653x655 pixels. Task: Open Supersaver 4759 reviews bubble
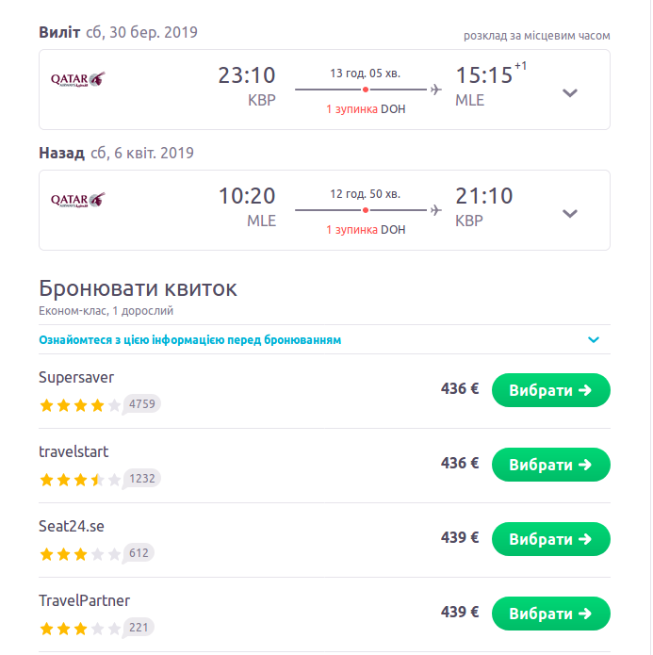(142, 404)
